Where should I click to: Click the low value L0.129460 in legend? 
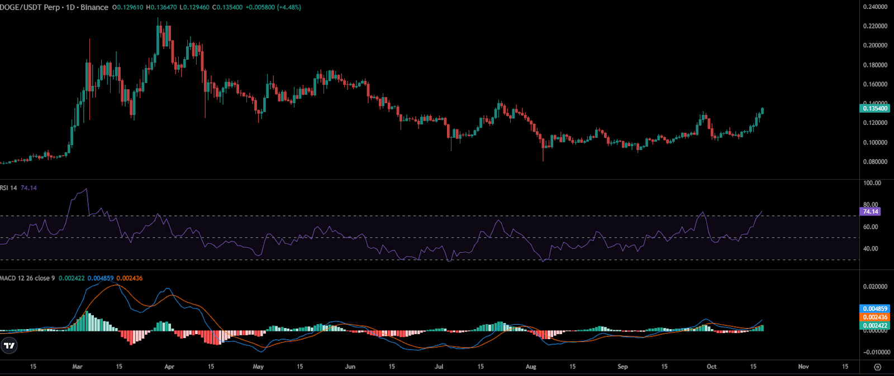(195, 7)
